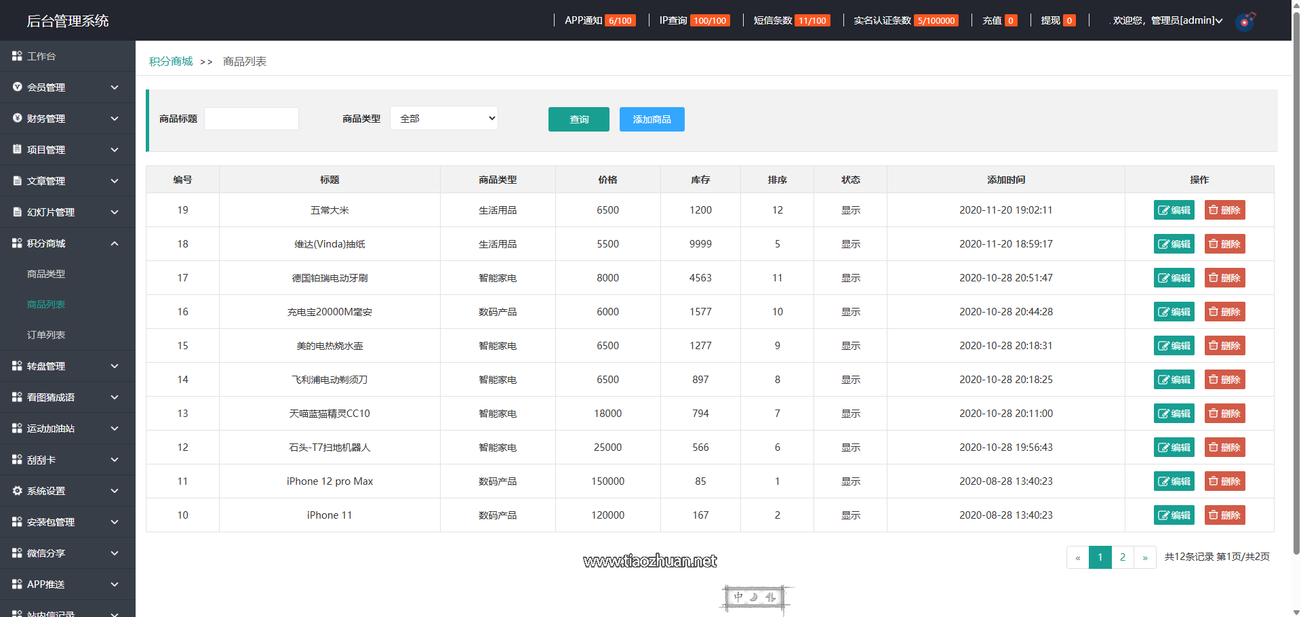1301x617 pixels.
Task: Edit the 充电宝20000M毫安 row
Action: 1174,312
